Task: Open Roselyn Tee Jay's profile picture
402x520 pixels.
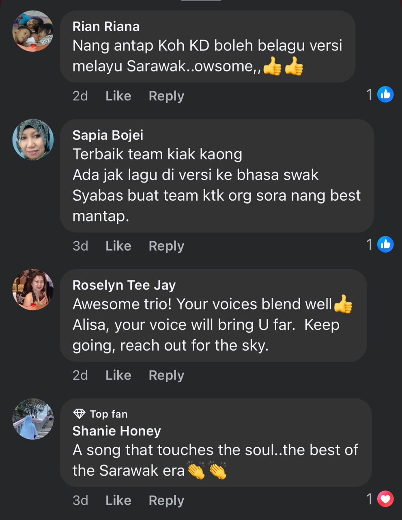Action: (x=33, y=290)
